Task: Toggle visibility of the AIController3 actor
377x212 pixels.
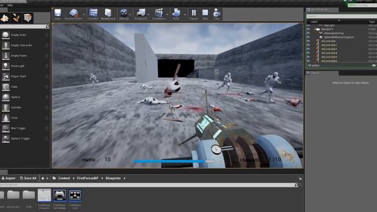Action: 308,49
